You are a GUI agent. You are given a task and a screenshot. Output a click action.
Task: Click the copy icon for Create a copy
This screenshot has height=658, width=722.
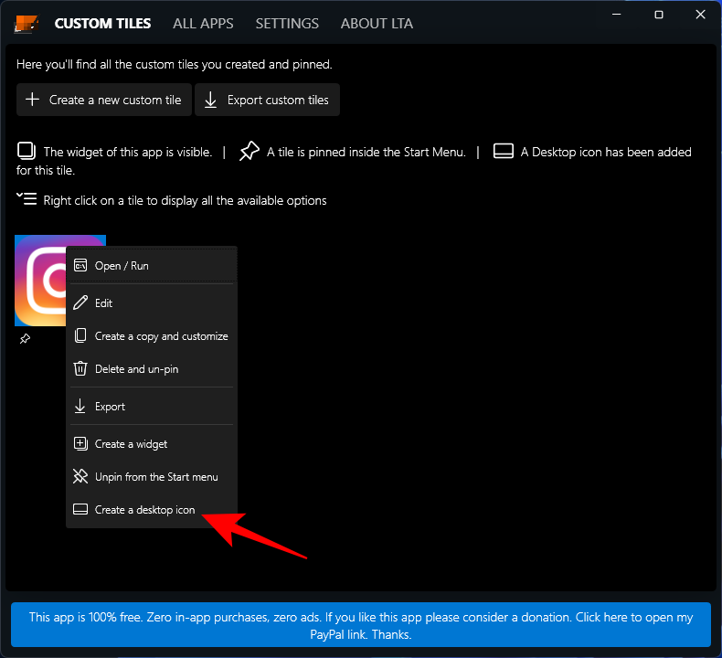click(80, 336)
